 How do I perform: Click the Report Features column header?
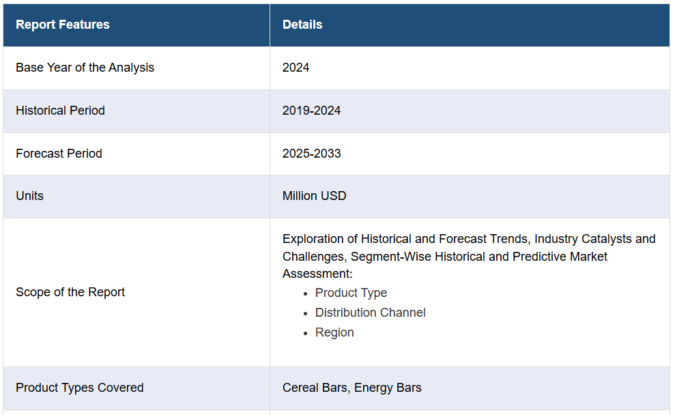[x=63, y=25]
